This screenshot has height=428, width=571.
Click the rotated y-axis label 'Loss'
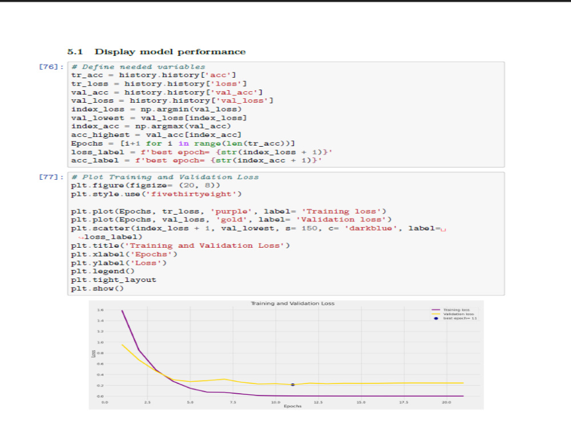pyautogui.click(x=93, y=354)
